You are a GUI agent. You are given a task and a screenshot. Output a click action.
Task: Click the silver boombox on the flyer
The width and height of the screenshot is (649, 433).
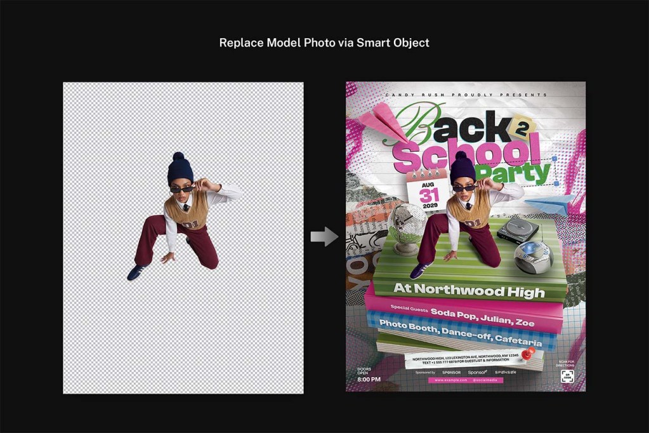pyautogui.click(x=533, y=256)
